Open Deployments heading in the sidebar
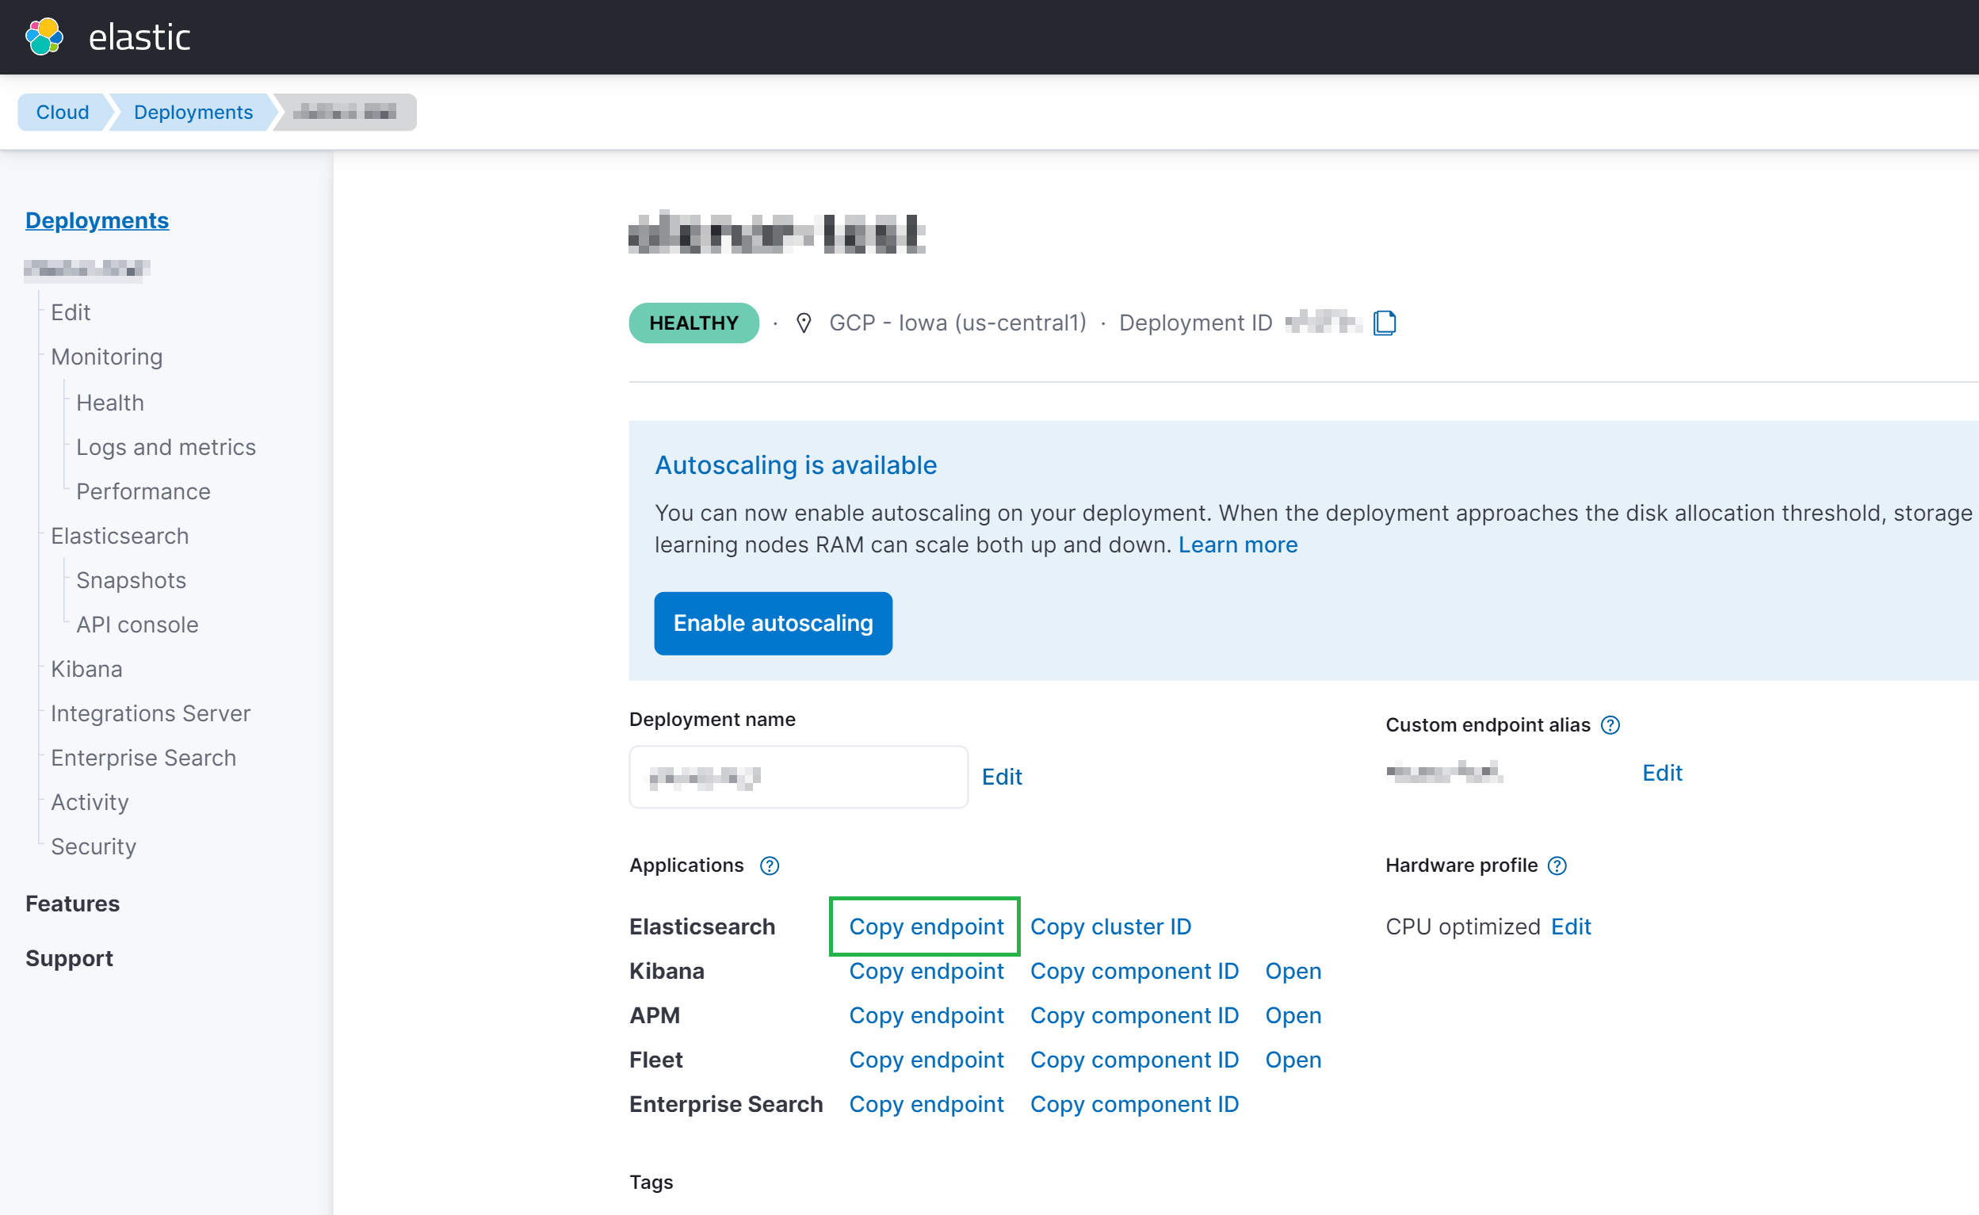Image resolution: width=1979 pixels, height=1215 pixels. pos(97,220)
